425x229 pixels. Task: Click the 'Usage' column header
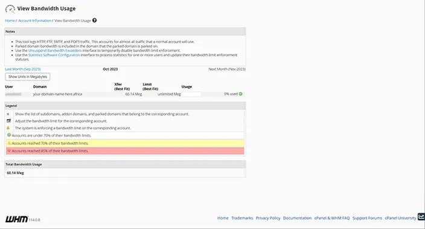[x=187, y=87]
